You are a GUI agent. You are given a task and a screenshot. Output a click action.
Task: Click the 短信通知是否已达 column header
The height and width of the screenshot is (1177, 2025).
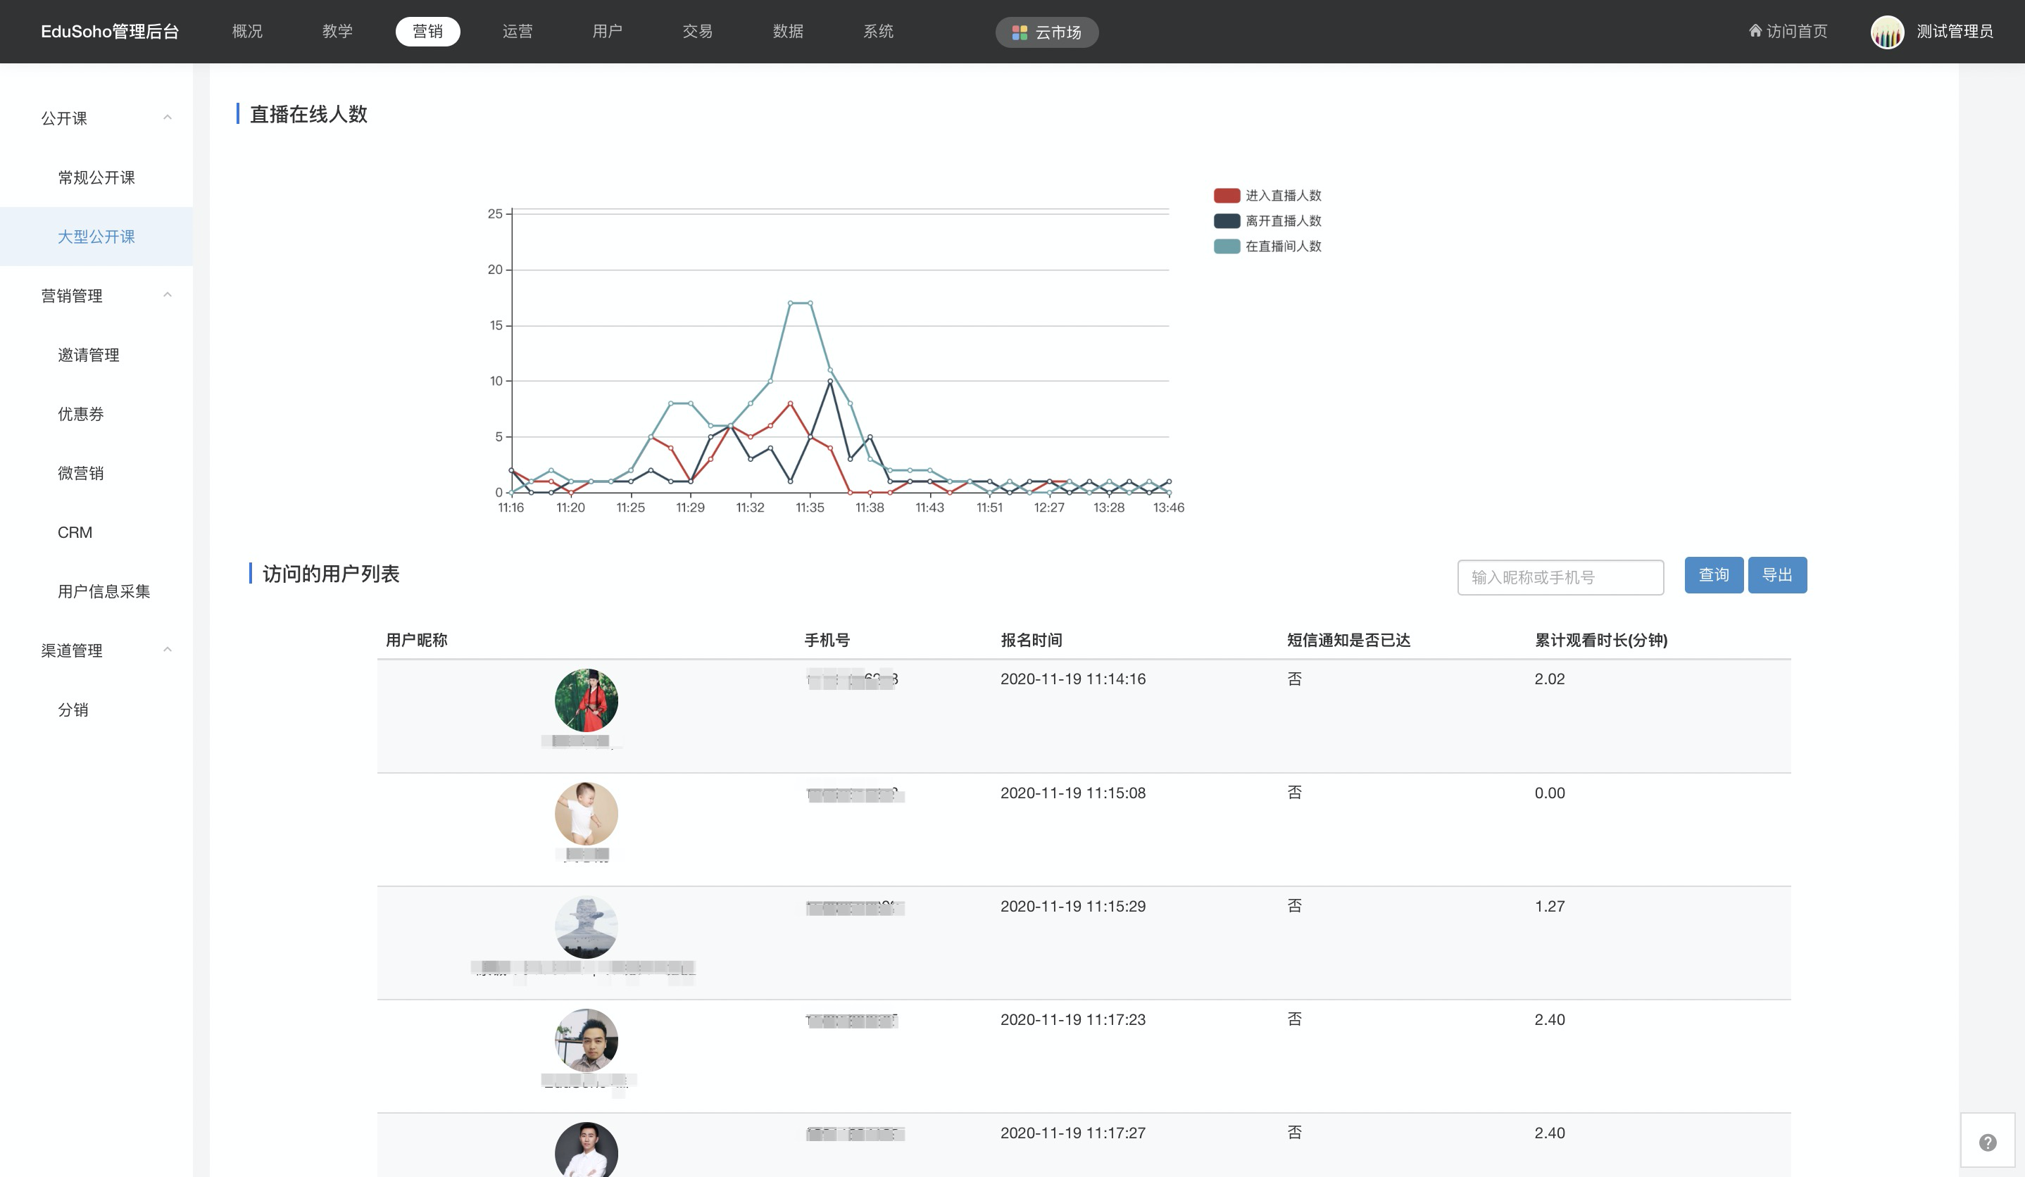pos(1348,639)
